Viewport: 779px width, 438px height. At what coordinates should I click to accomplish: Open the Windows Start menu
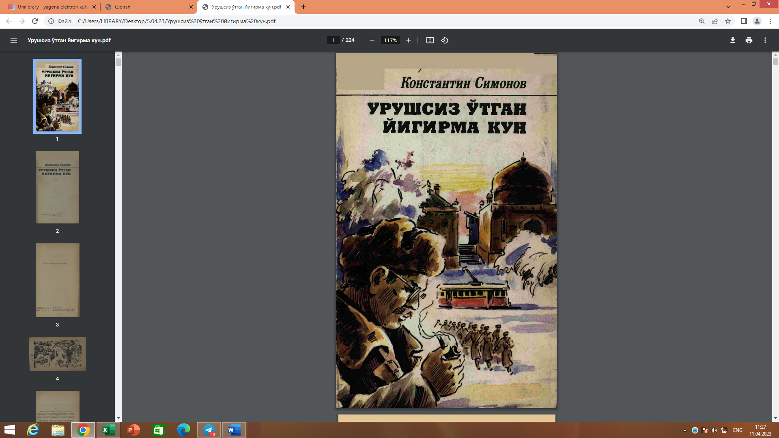point(9,430)
